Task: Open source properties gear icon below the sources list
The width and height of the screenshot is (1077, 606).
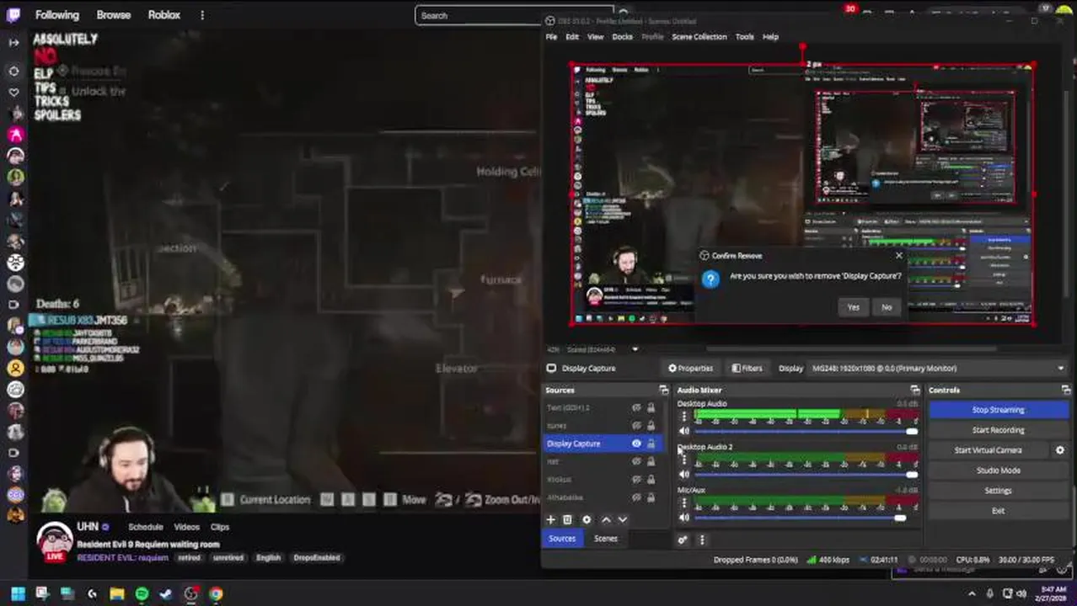Action: 587,520
